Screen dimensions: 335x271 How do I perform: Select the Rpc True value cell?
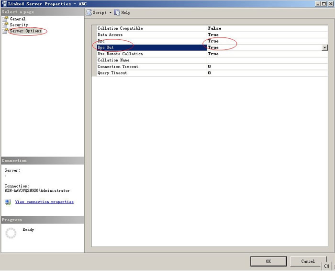click(266, 41)
